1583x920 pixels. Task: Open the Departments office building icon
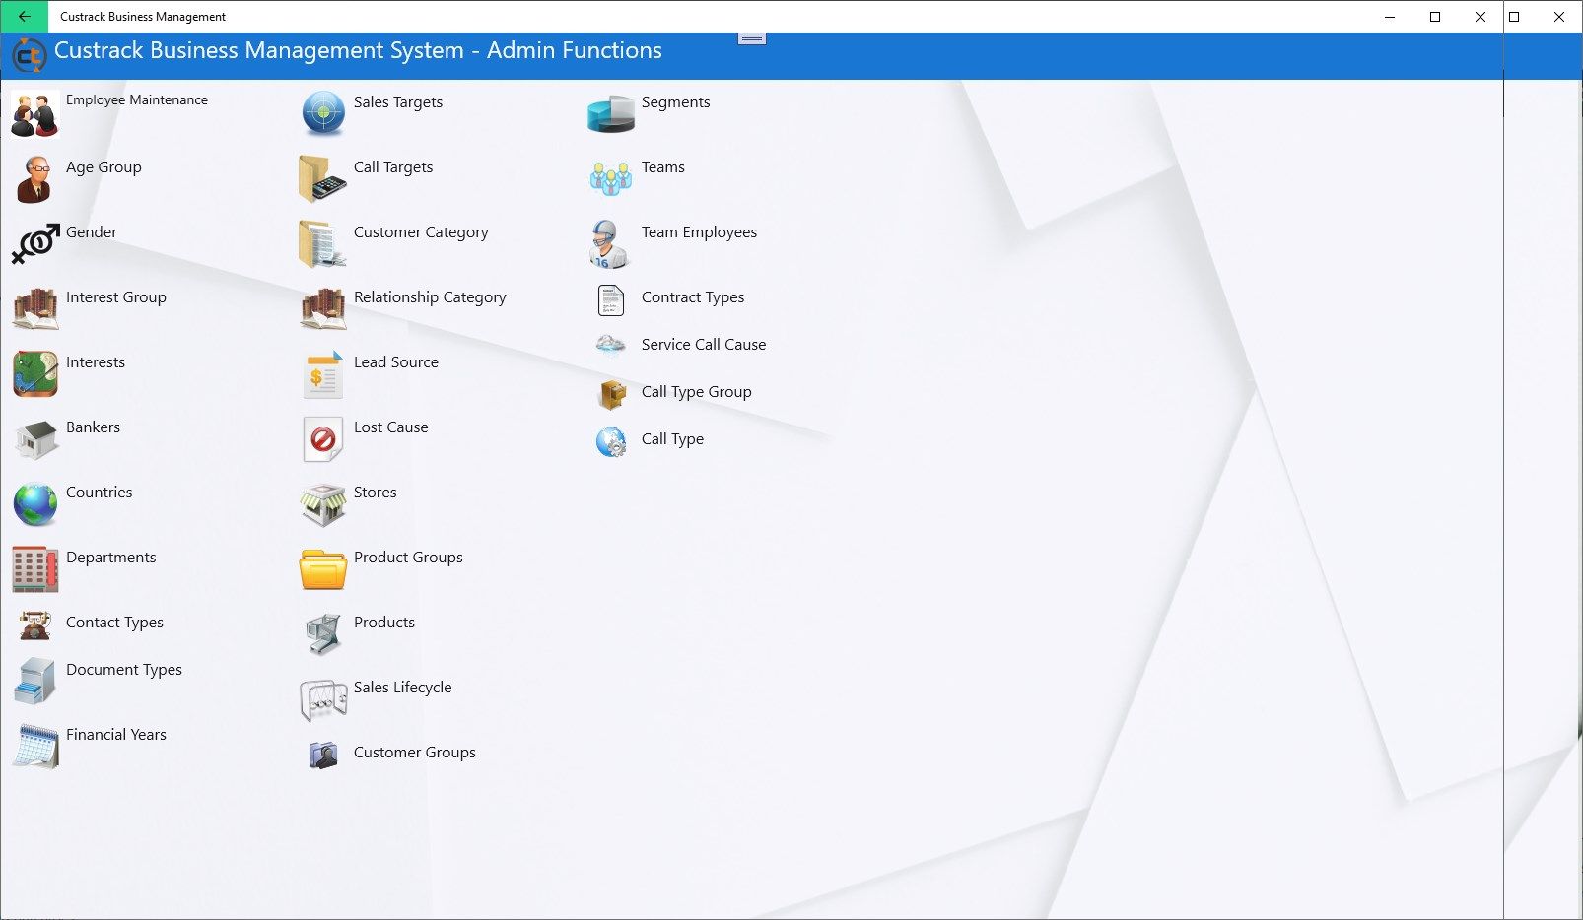click(x=35, y=569)
